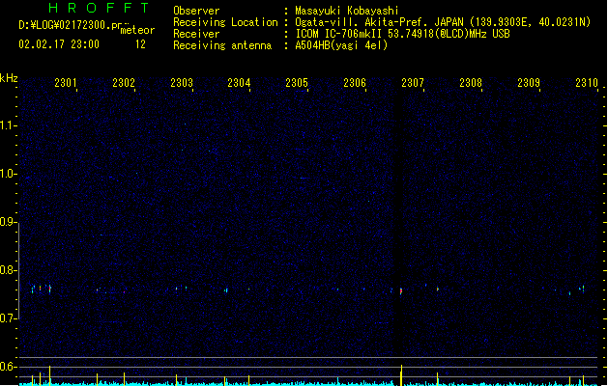The image size is (608, 386).
Task: Select the meteor count value 12
Action: pos(140,44)
